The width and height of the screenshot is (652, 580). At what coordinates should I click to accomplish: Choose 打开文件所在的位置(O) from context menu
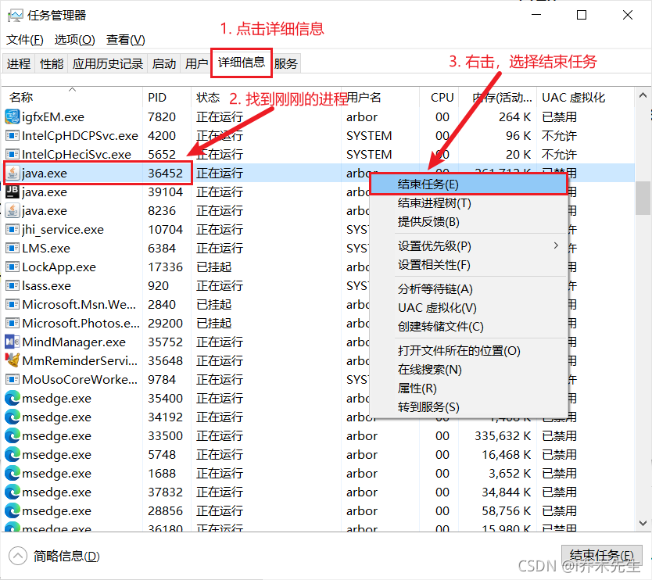(x=459, y=351)
